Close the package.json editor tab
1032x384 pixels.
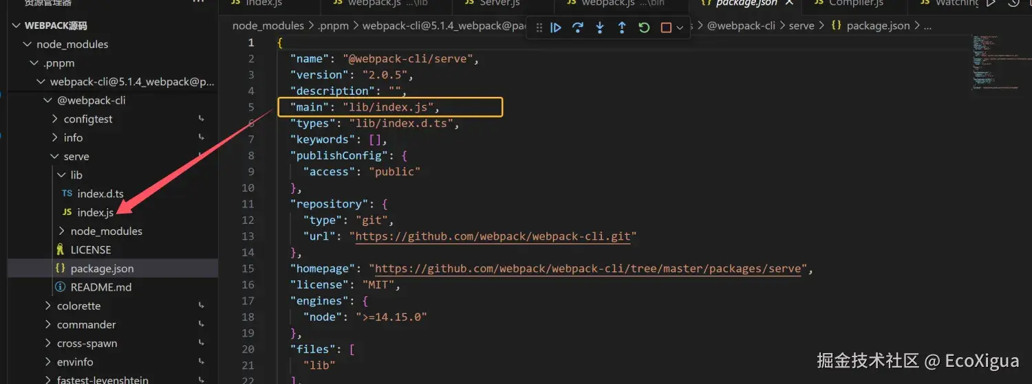789,3
